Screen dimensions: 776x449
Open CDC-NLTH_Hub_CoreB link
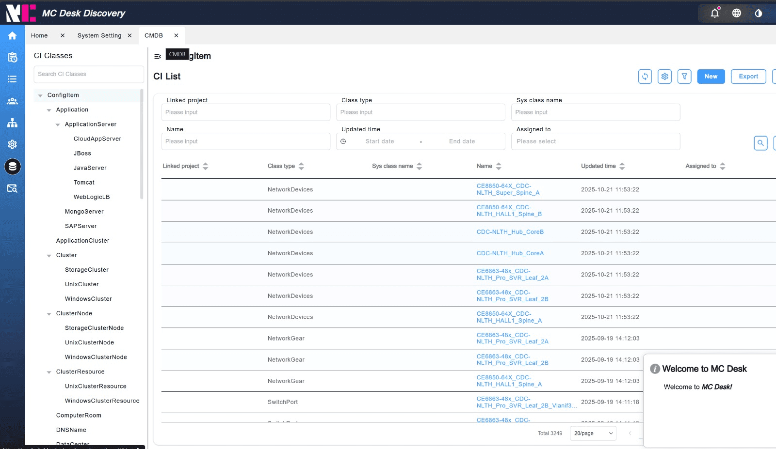(x=510, y=232)
